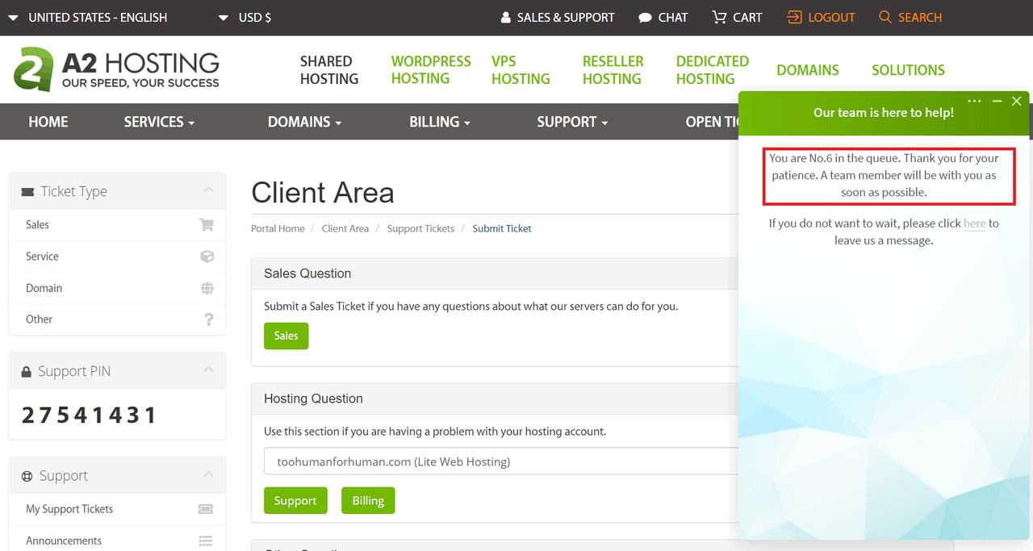Image resolution: width=1033 pixels, height=551 pixels.
Task: Click the Logout arrow icon
Action: pyautogui.click(x=795, y=17)
